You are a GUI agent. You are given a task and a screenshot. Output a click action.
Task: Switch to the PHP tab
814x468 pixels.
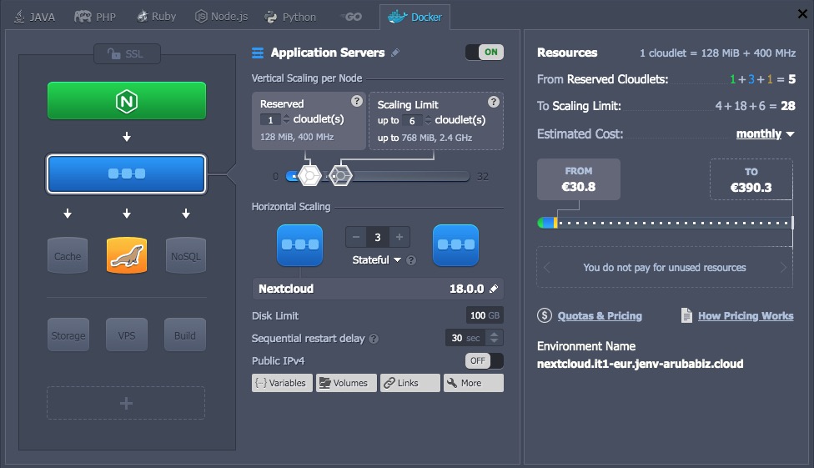(95, 16)
